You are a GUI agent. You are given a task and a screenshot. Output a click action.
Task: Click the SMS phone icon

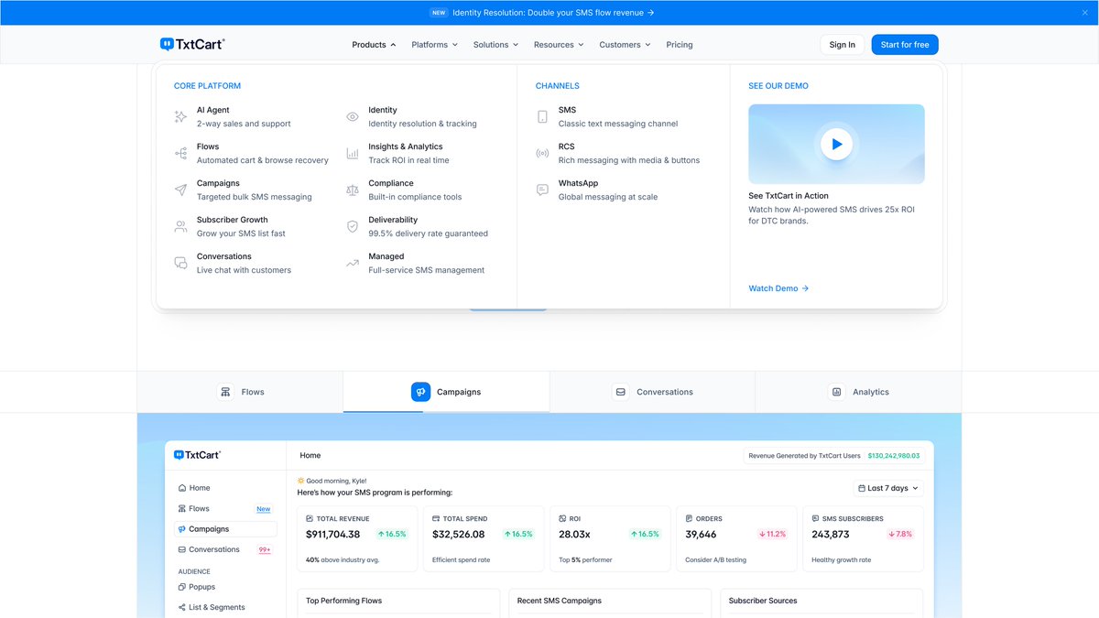click(542, 117)
